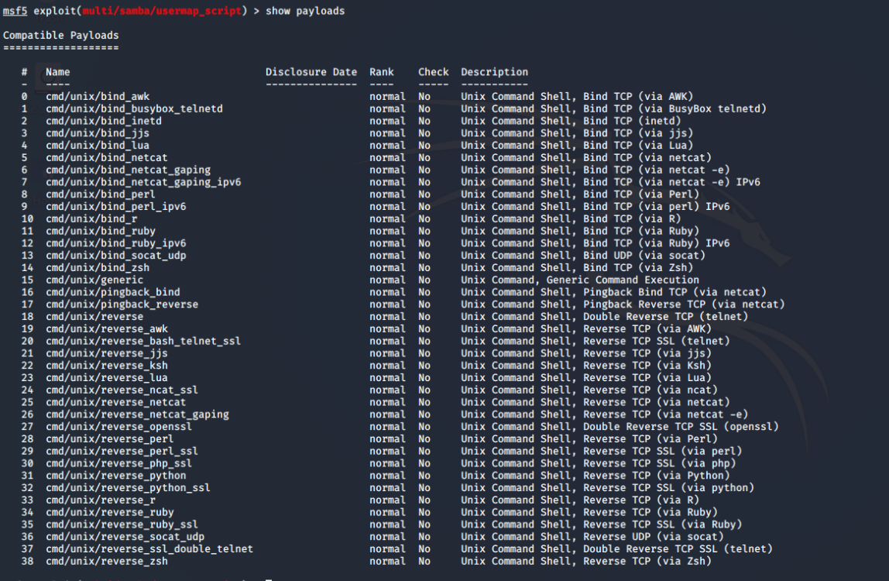889x581 pixels.
Task: Click description 'Pingback Reverse TCP (via netcat)'
Action: (684, 304)
